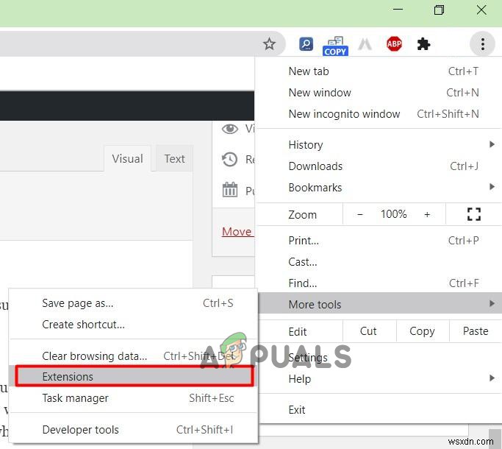This screenshot has height=449, width=502.
Task: Choose Print... from Chrome menu
Action: (379, 241)
